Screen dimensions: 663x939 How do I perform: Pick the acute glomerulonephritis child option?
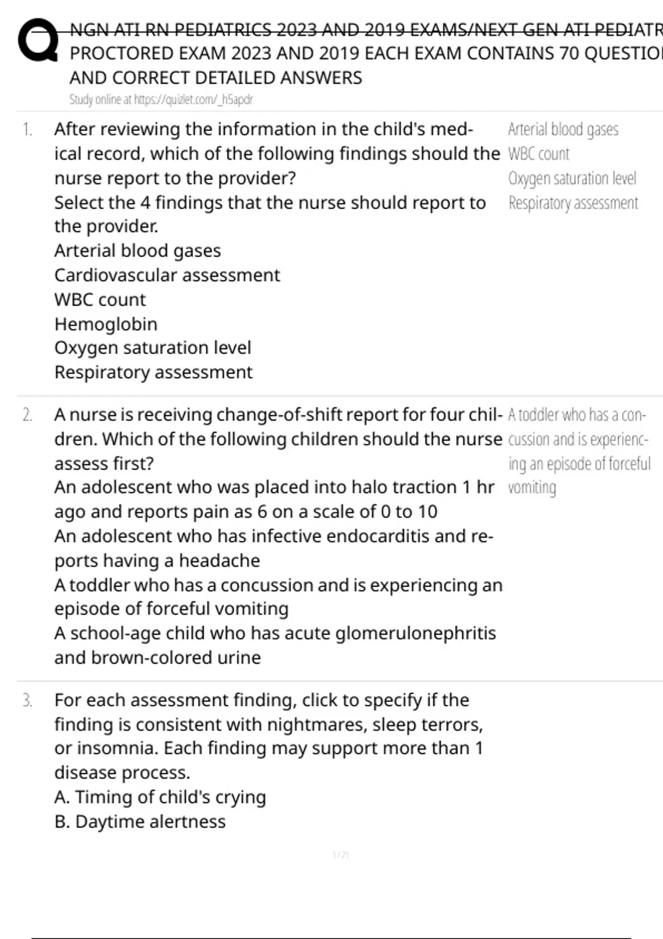[x=275, y=645]
